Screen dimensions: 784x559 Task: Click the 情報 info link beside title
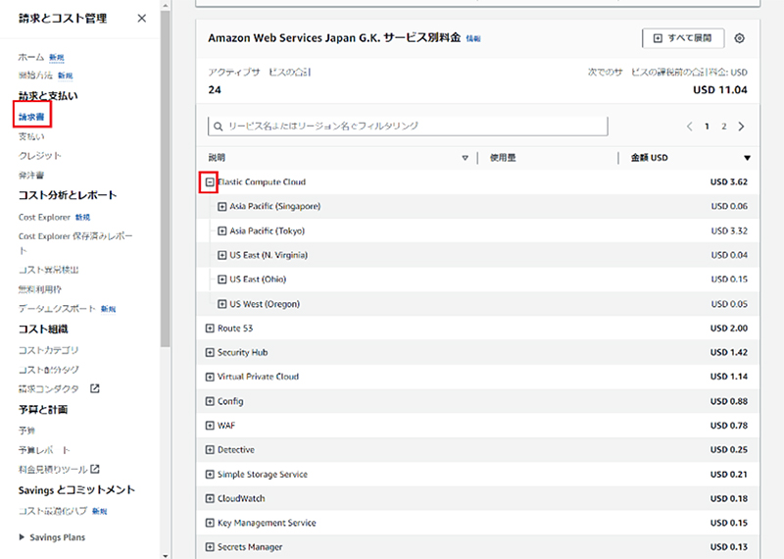pos(473,38)
